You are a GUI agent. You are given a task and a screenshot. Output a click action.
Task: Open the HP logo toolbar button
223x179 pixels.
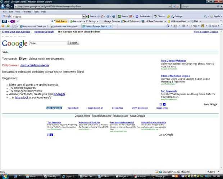pyautogui.click(x=4, y=21)
